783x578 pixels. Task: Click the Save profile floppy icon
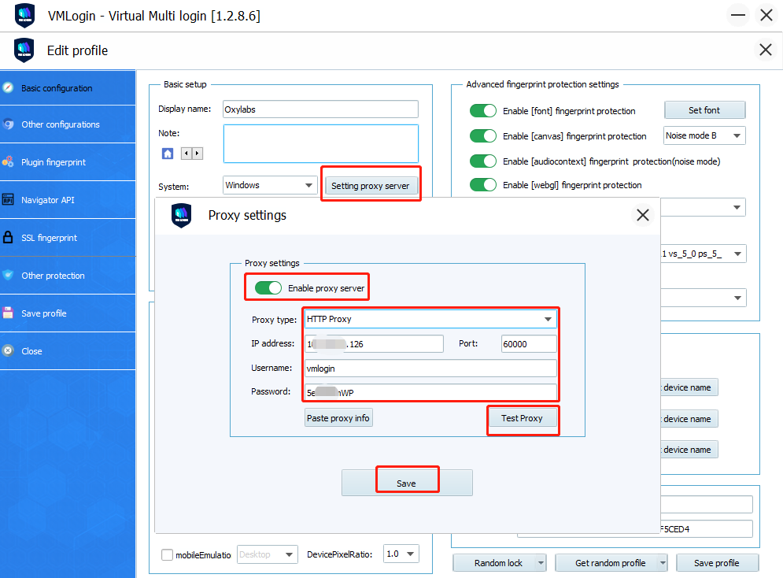tap(8, 313)
